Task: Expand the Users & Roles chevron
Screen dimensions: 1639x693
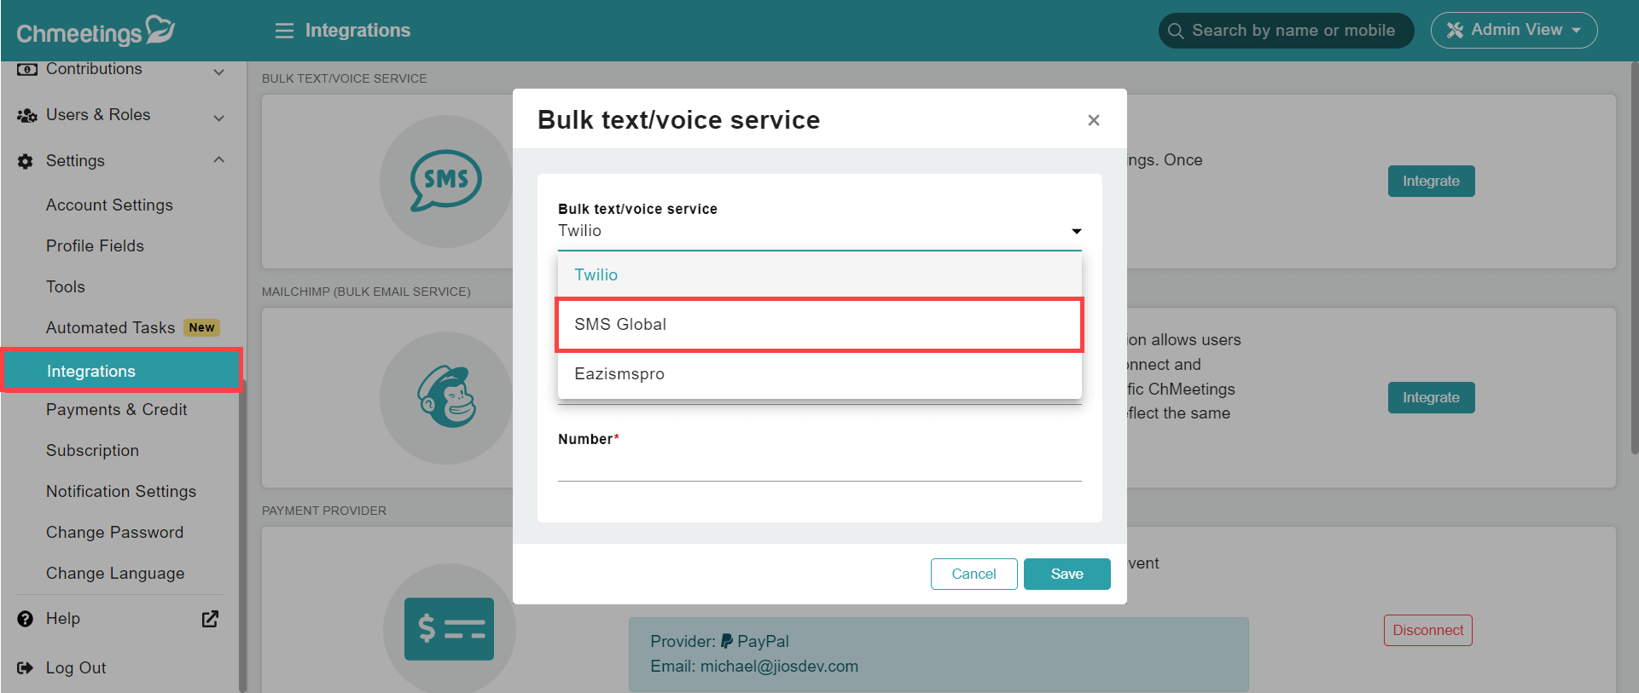Action: pos(219,118)
